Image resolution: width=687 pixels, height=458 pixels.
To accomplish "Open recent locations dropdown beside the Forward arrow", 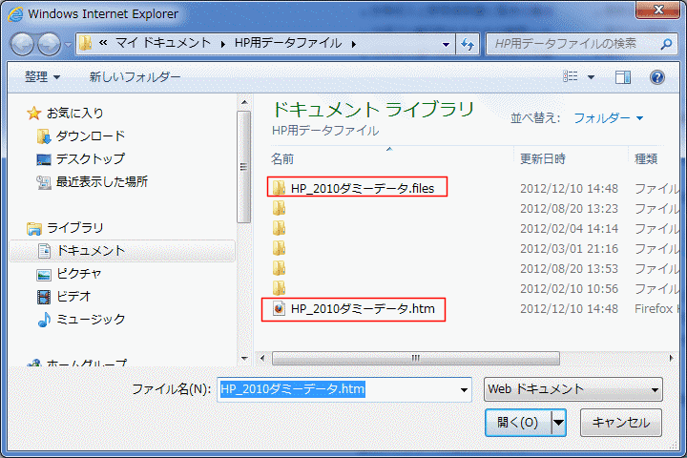I will pyautogui.click(x=68, y=44).
